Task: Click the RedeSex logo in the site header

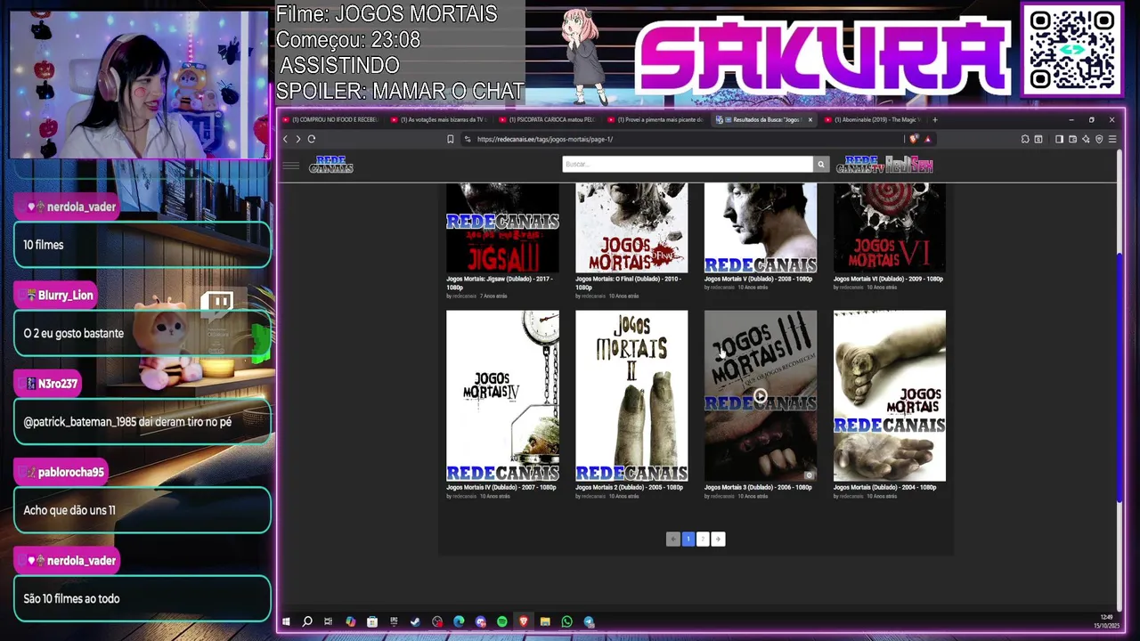Action: click(x=908, y=165)
